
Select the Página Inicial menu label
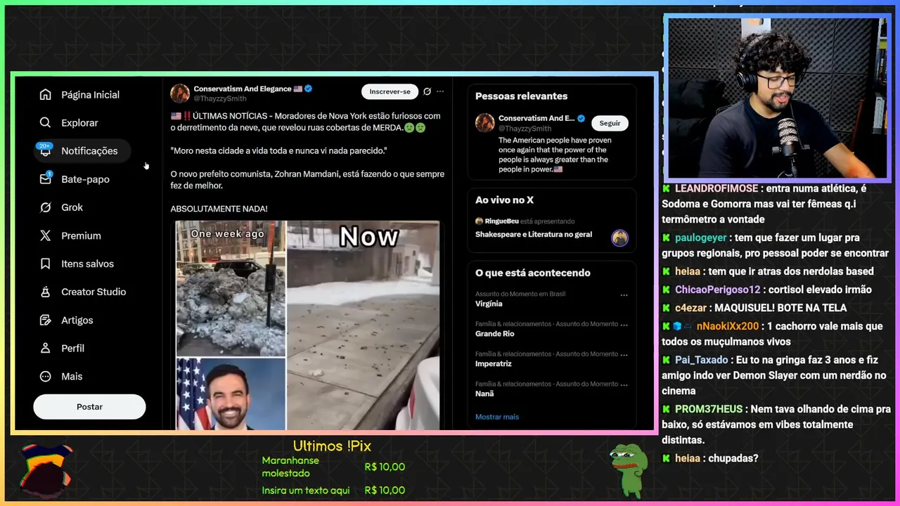90,95
